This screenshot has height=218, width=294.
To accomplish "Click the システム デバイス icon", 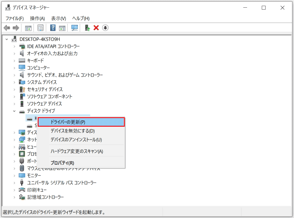I will 22,82.
